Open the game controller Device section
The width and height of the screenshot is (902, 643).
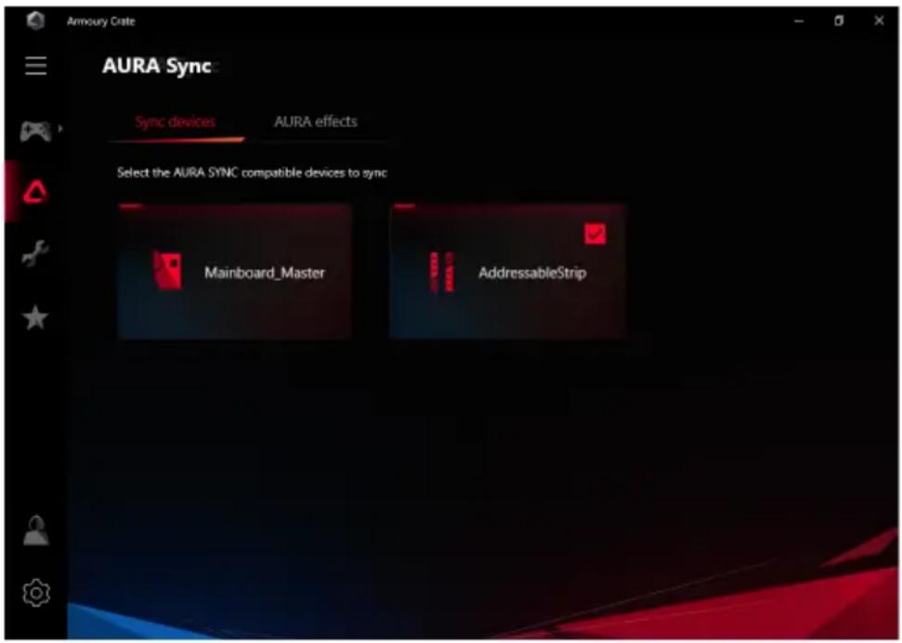pos(35,132)
